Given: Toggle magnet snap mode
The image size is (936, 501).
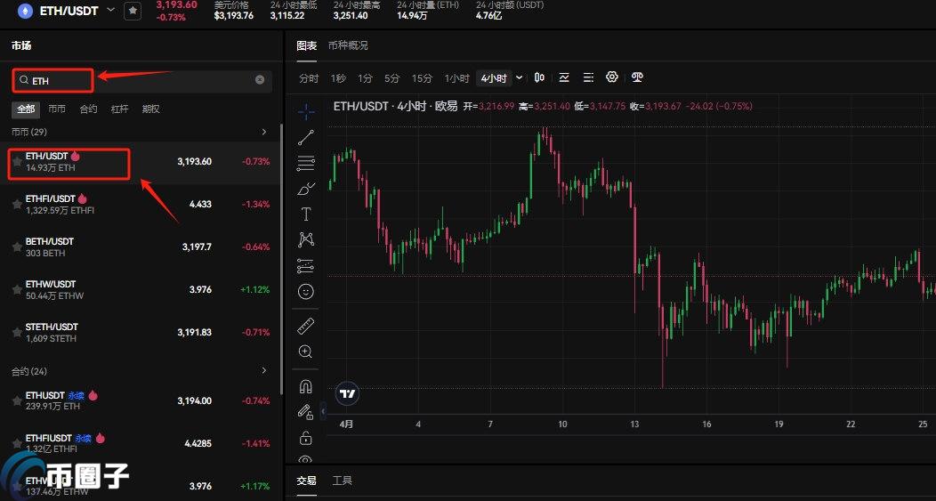Looking at the screenshot, I should (x=306, y=386).
